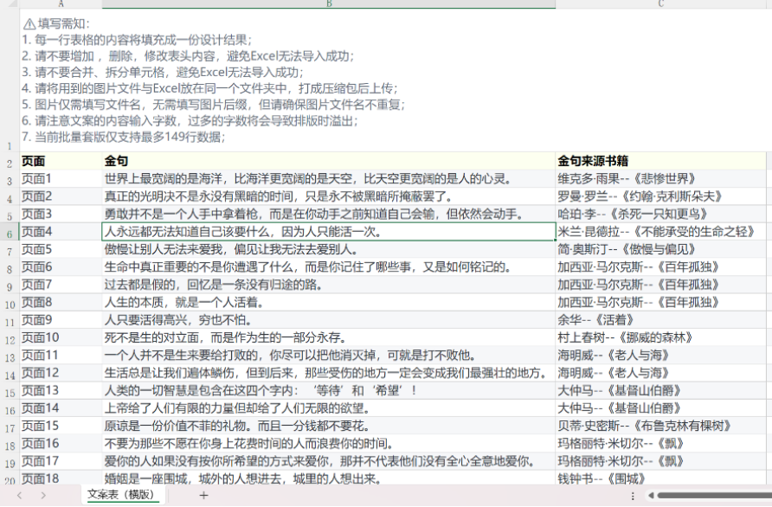The height and width of the screenshot is (507, 772).
Task: Go to the next sheet tab arrow
Action: (x=43, y=495)
